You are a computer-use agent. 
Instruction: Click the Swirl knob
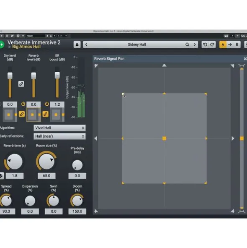coord(54,201)
